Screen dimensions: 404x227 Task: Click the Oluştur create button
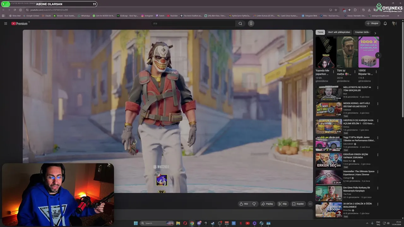(372, 23)
